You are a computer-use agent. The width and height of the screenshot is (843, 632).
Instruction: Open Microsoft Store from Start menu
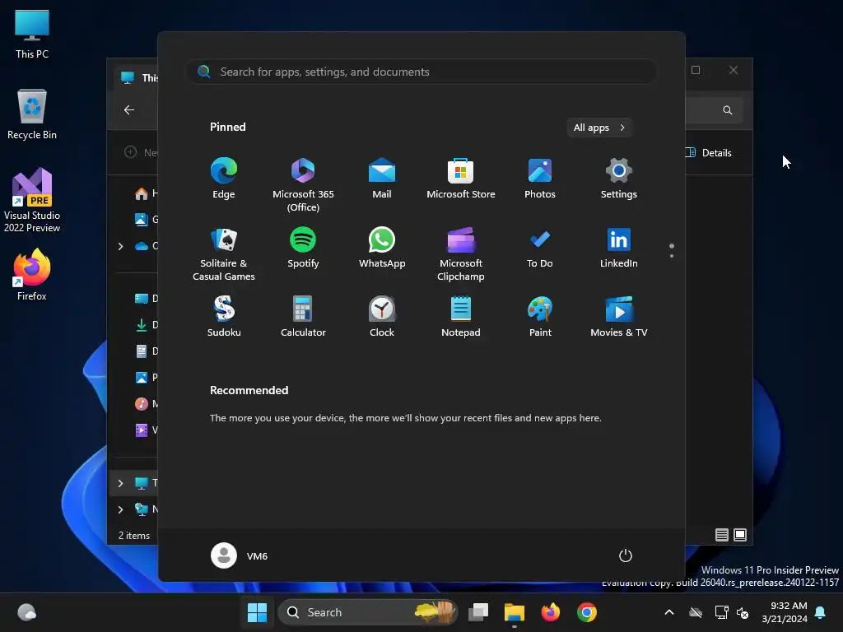tap(461, 179)
